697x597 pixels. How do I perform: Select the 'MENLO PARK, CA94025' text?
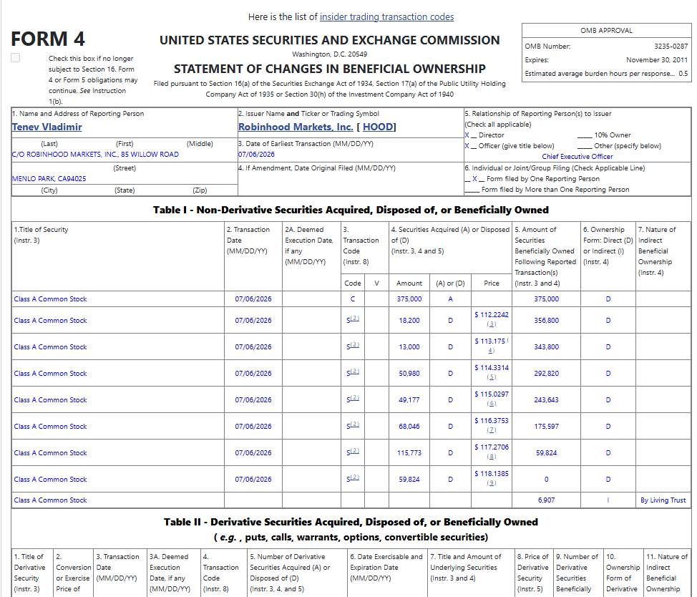point(49,179)
